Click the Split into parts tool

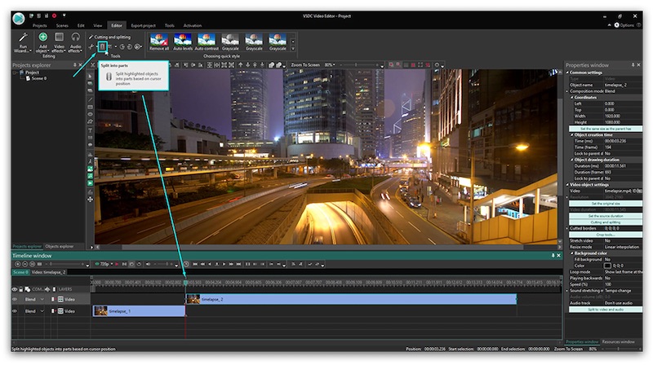tap(102, 46)
